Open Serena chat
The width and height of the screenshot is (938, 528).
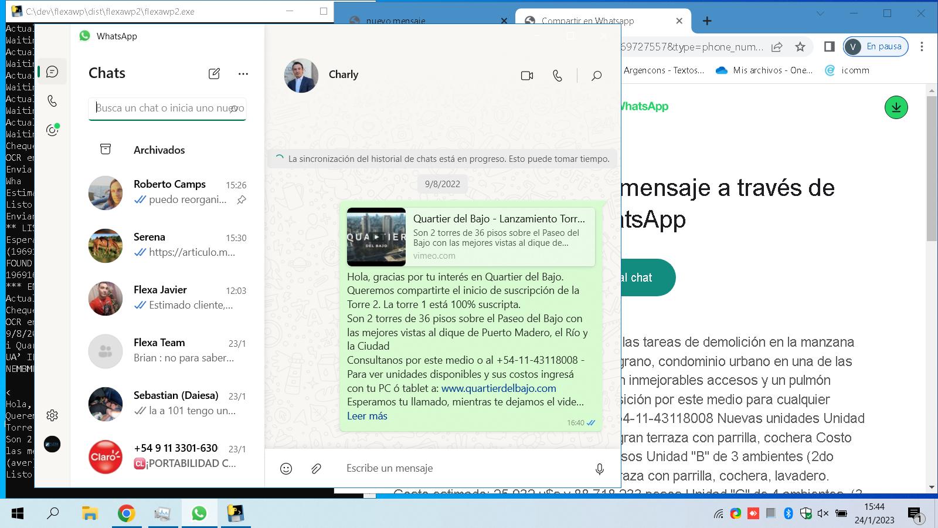[x=167, y=245]
